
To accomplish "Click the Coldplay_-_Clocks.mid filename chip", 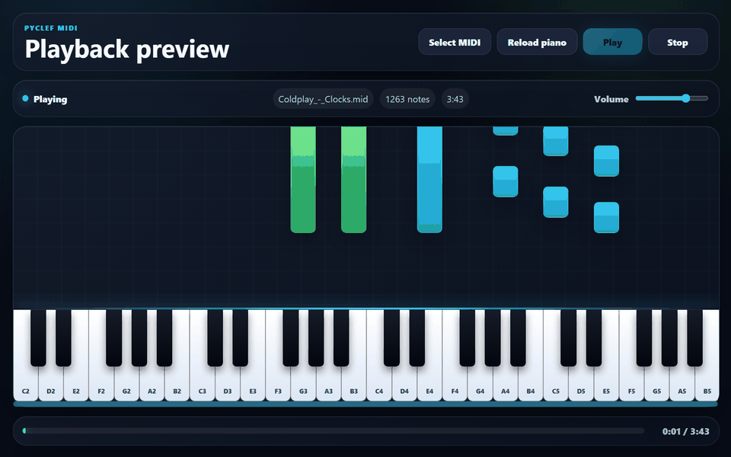I will tap(323, 99).
